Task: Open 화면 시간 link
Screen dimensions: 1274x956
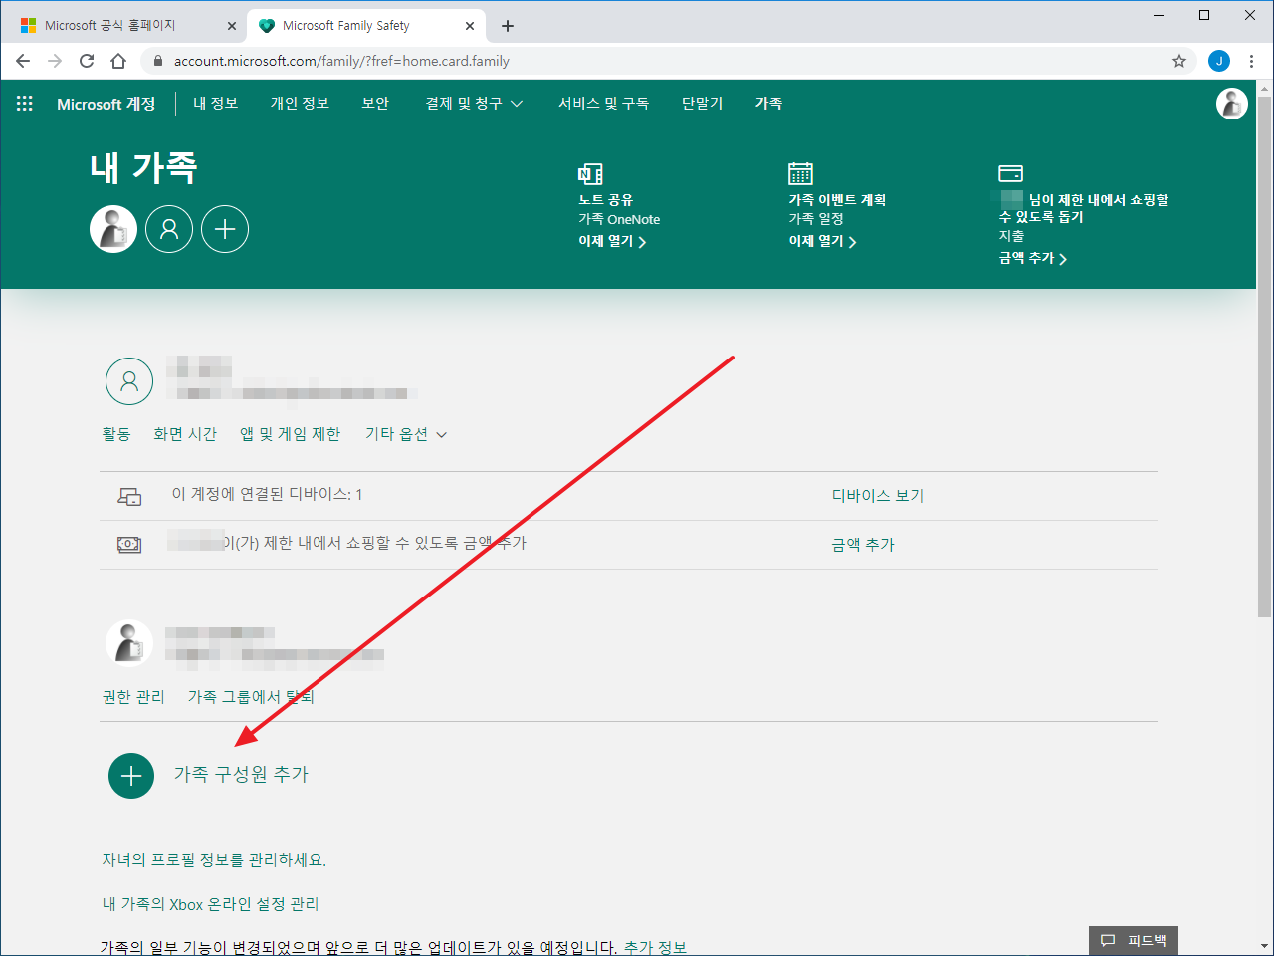Action: pos(185,434)
